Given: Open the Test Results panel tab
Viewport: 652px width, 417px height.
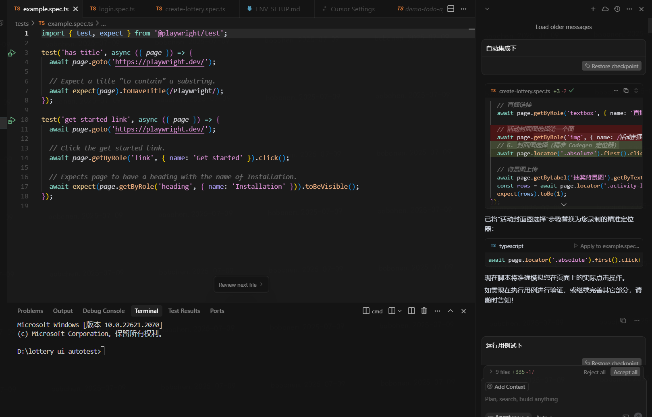Looking at the screenshot, I should click(184, 311).
